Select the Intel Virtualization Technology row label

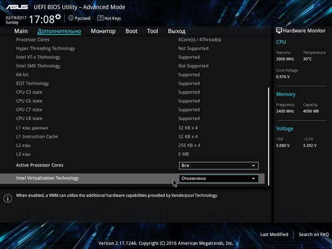pyautogui.click(x=47, y=178)
